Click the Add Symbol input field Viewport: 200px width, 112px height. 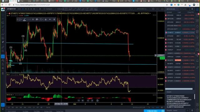[184, 9]
